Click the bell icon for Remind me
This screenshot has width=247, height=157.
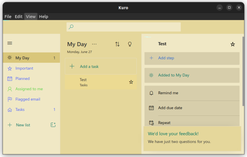(x=151, y=93)
